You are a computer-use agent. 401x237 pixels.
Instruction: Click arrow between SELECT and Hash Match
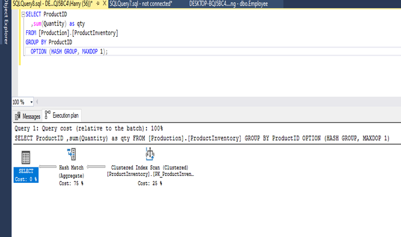point(48,167)
